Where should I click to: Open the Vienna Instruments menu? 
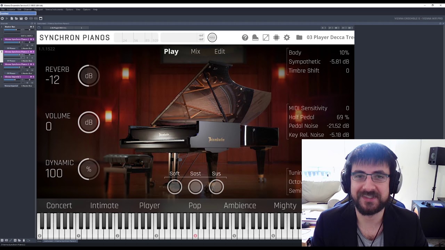[x=54, y=9]
